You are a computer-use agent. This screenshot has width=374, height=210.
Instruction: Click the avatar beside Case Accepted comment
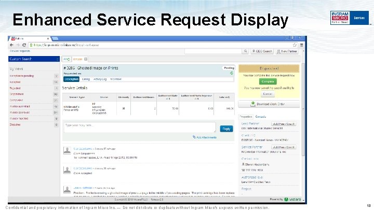click(x=67, y=170)
